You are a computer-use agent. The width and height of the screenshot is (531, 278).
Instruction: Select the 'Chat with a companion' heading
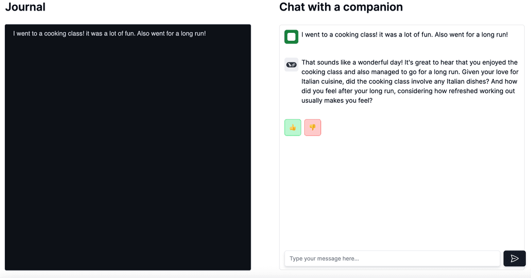pos(341,7)
